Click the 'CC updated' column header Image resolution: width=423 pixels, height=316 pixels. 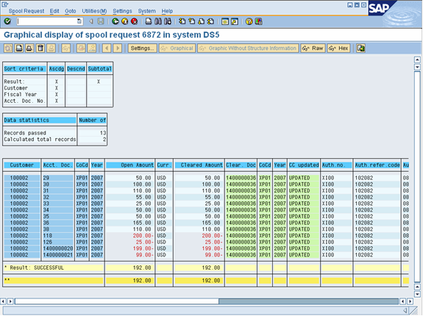coord(304,165)
